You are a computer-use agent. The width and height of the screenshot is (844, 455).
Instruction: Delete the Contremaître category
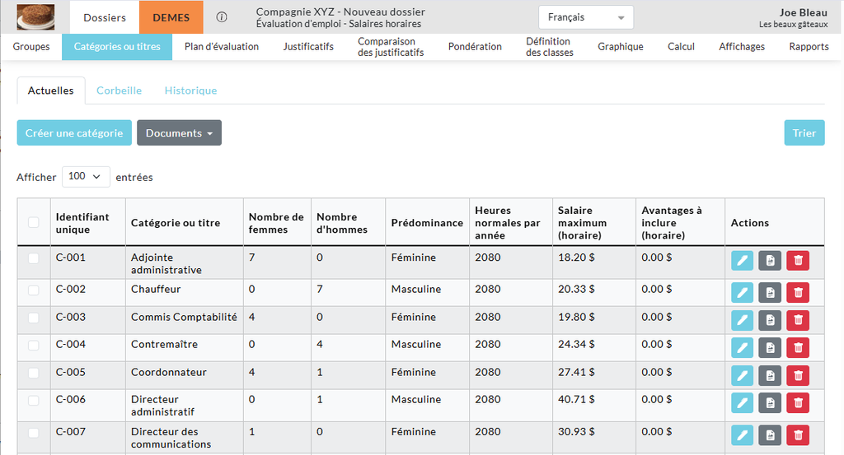point(798,347)
